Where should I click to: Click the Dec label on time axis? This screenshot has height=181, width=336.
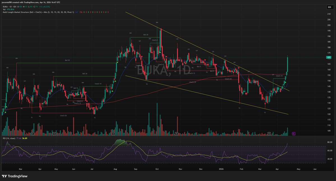[201, 169]
